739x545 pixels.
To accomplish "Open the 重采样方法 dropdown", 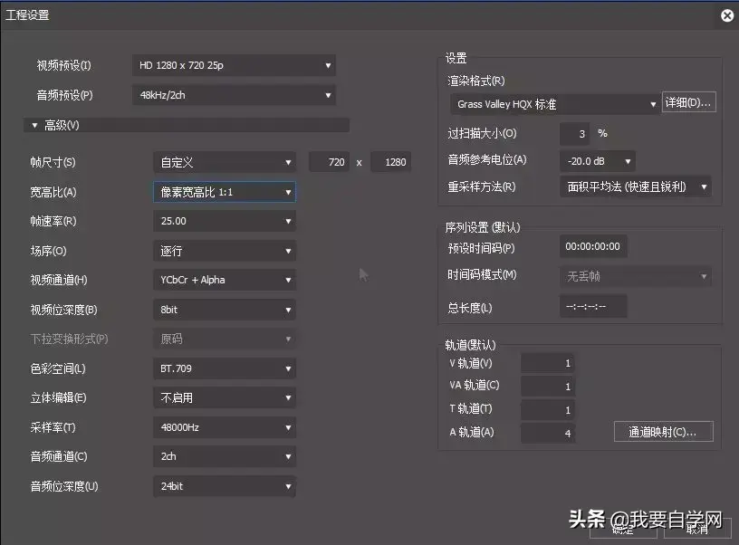I will click(x=636, y=186).
